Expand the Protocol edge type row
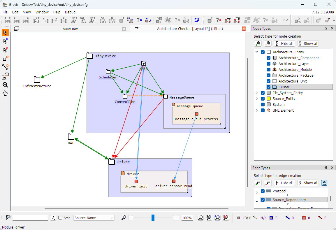 pos(257,193)
